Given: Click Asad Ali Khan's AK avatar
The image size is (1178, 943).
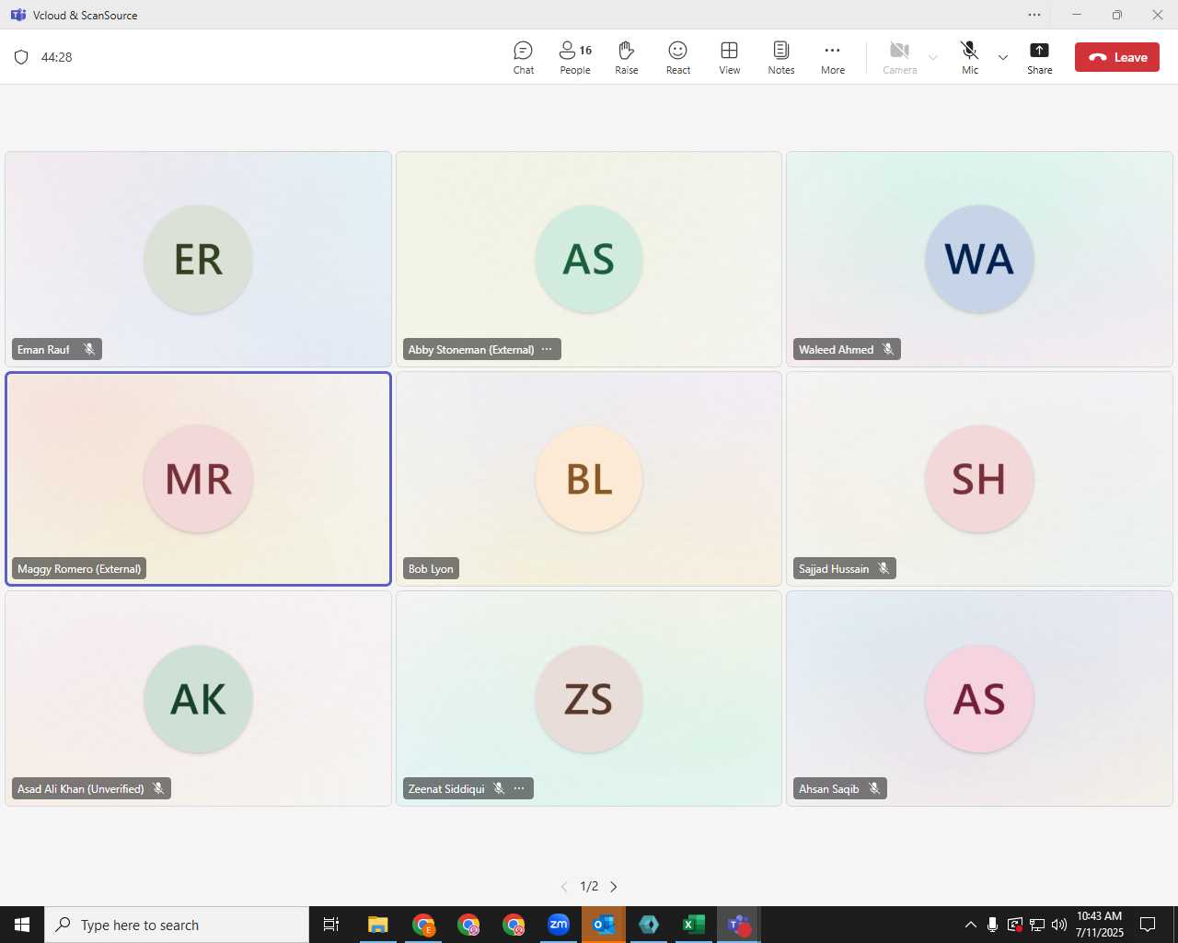Looking at the screenshot, I should tap(199, 699).
